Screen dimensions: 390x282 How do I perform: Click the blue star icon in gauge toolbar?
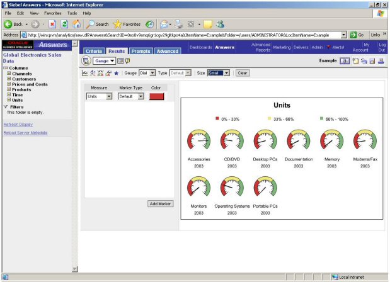tap(116, 73)
